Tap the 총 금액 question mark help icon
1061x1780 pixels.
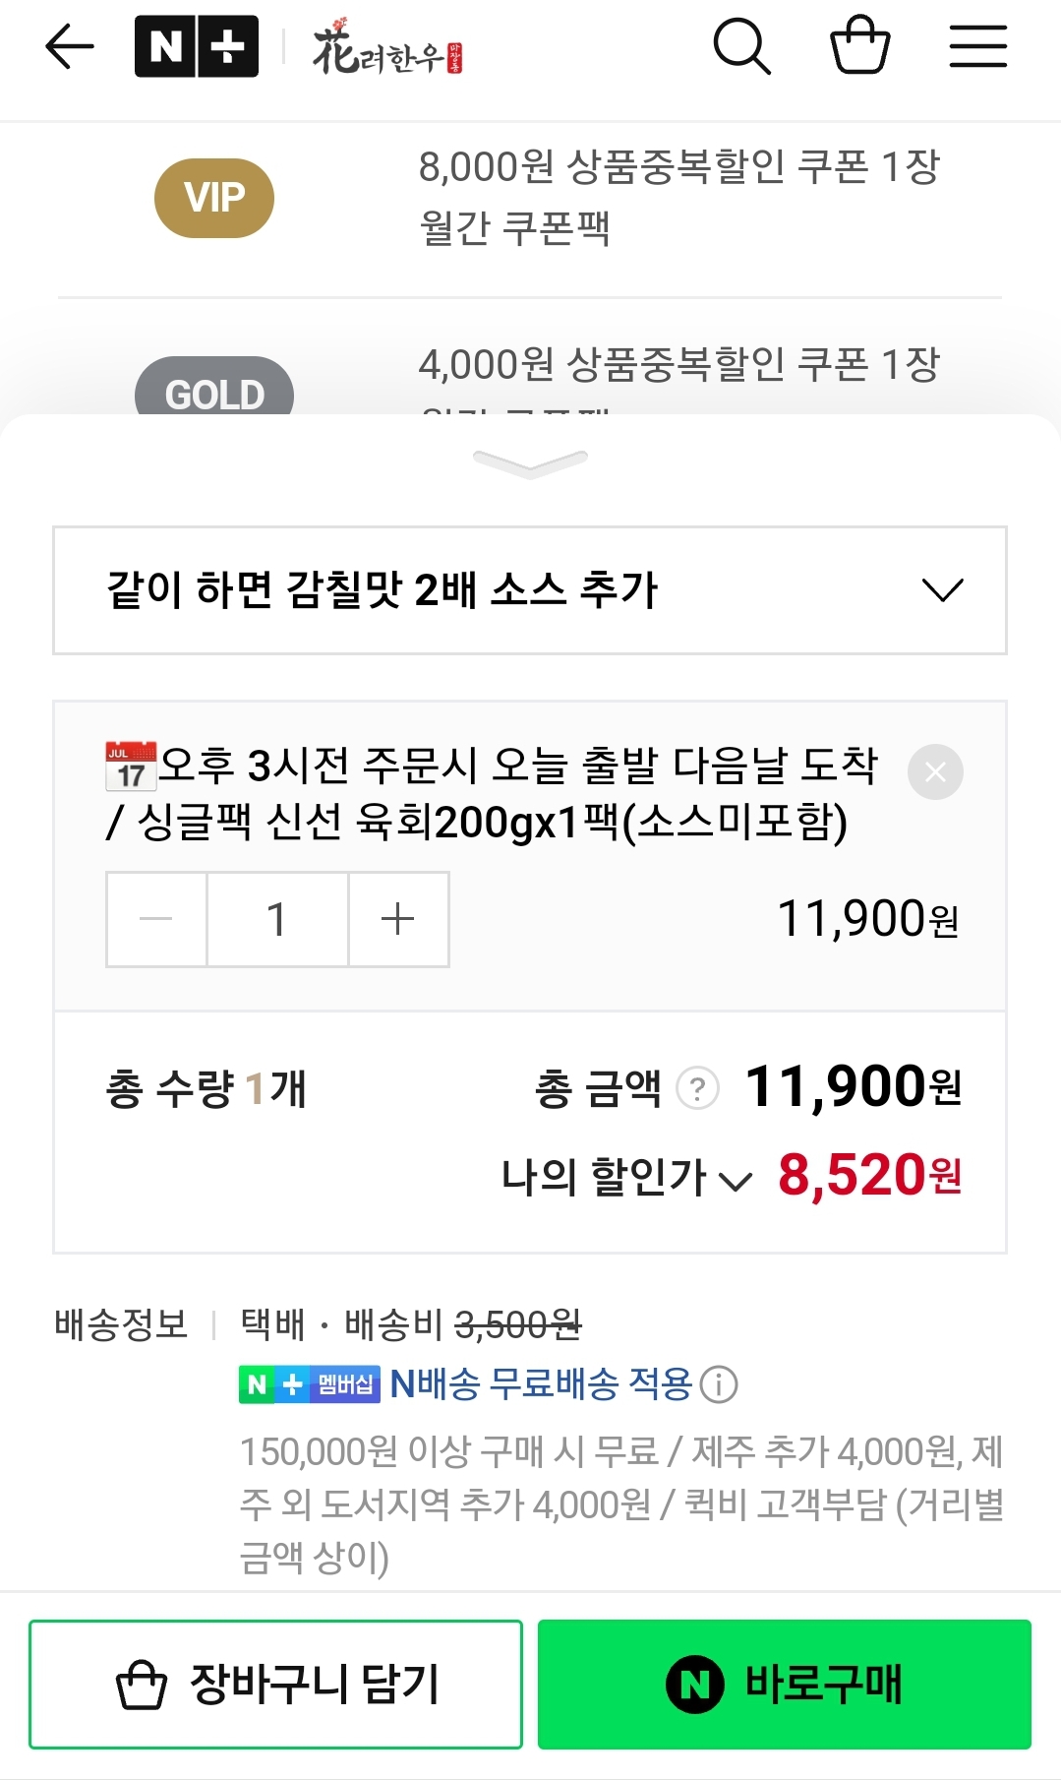[x=698, y=1088]
